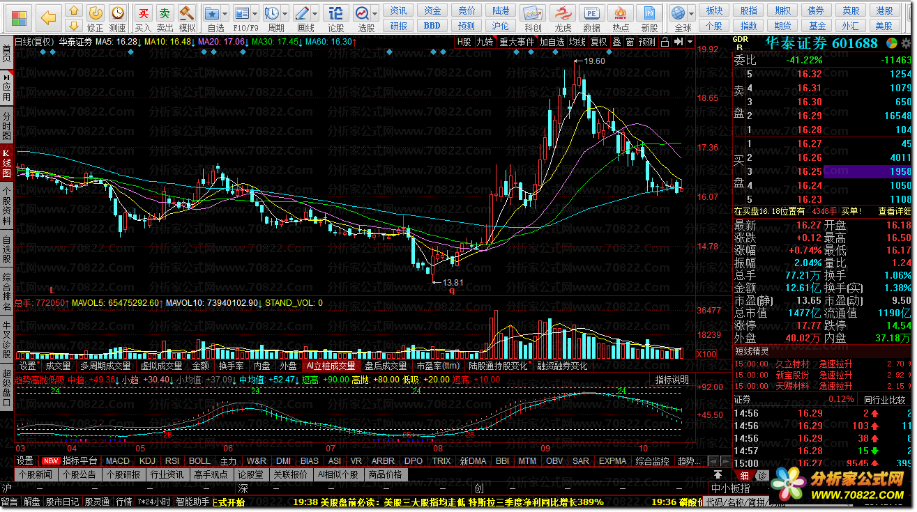Click 查看详细 link in order book

[895, 211]
